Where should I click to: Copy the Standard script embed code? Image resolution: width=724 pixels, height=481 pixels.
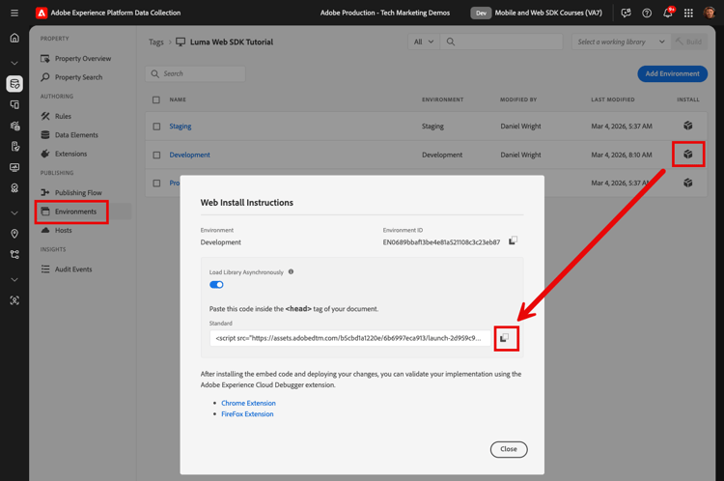tap(505, 338)
